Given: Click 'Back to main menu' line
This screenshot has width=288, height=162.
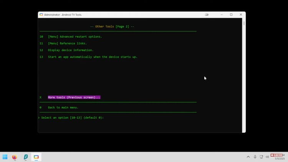Looking at the screenshot, I should point(63,107).
